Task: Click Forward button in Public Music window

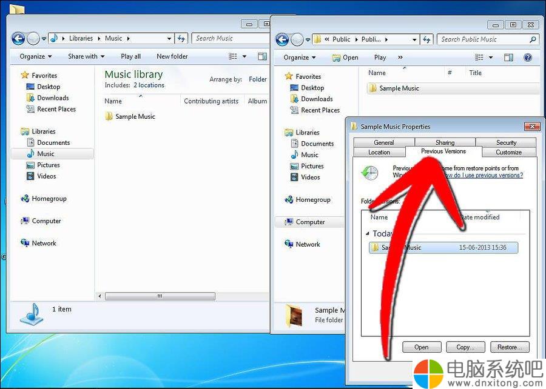Action: click(297, 39)
